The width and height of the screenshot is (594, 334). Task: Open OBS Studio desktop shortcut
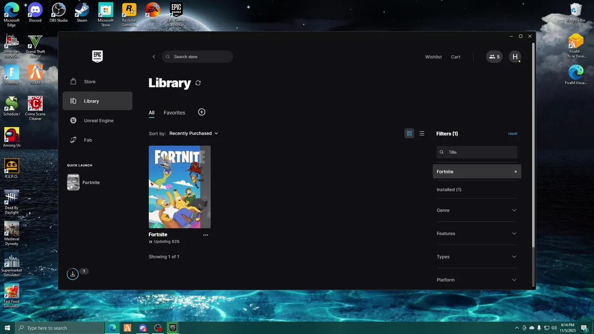[58, 13]
